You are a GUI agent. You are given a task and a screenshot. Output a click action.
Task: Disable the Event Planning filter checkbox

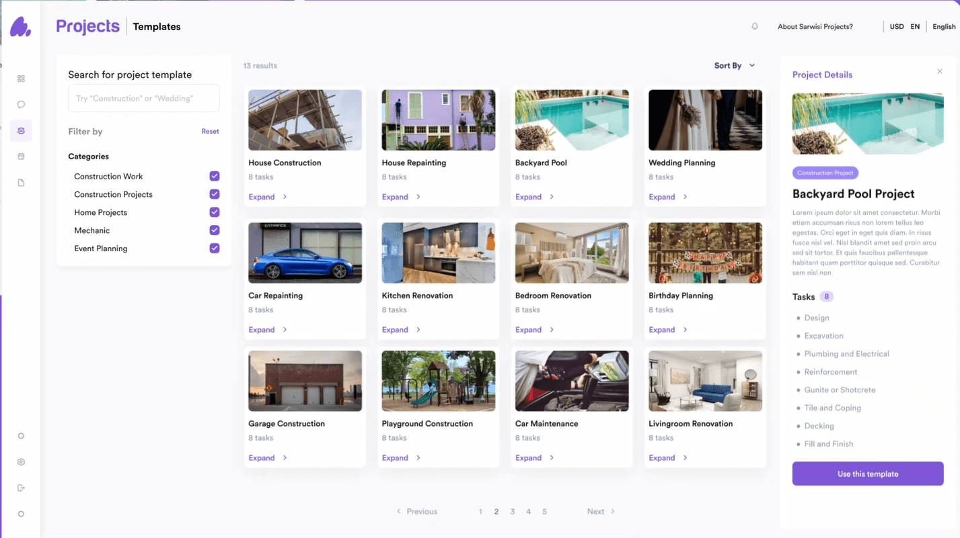(x=215, y=249)
